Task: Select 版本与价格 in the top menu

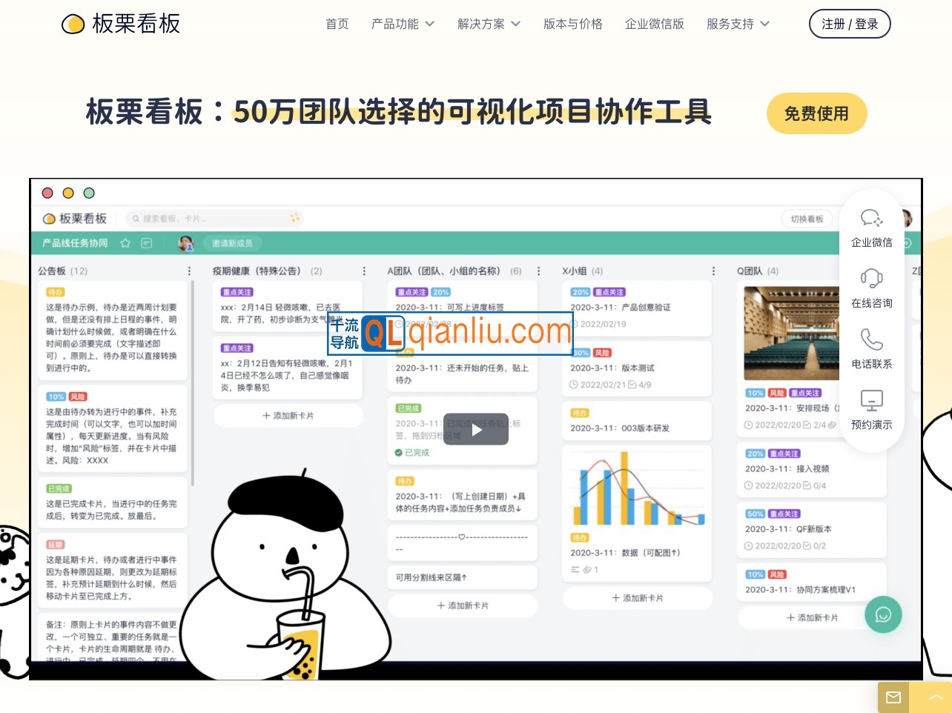Action: click(572, 24)
